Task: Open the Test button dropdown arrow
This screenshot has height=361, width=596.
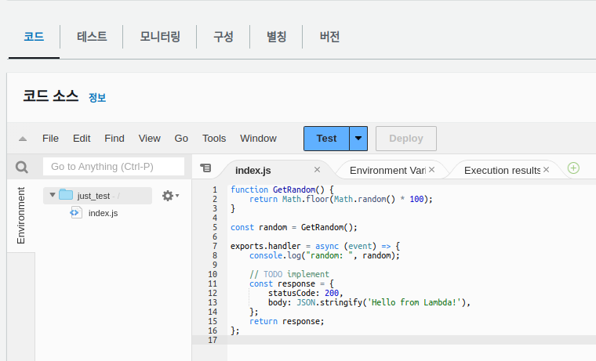Action: [x=358, y=139]
